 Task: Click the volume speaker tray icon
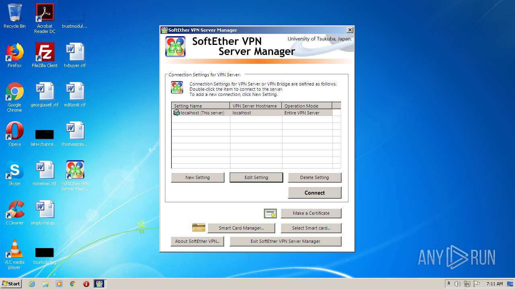(457, 284)
